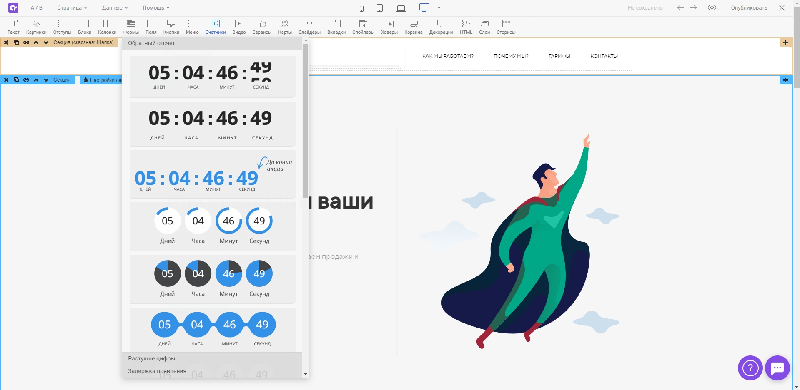Screen dimensions: 800x390
Task: Open the Страница dropdown menu
Action: (72, 8)
